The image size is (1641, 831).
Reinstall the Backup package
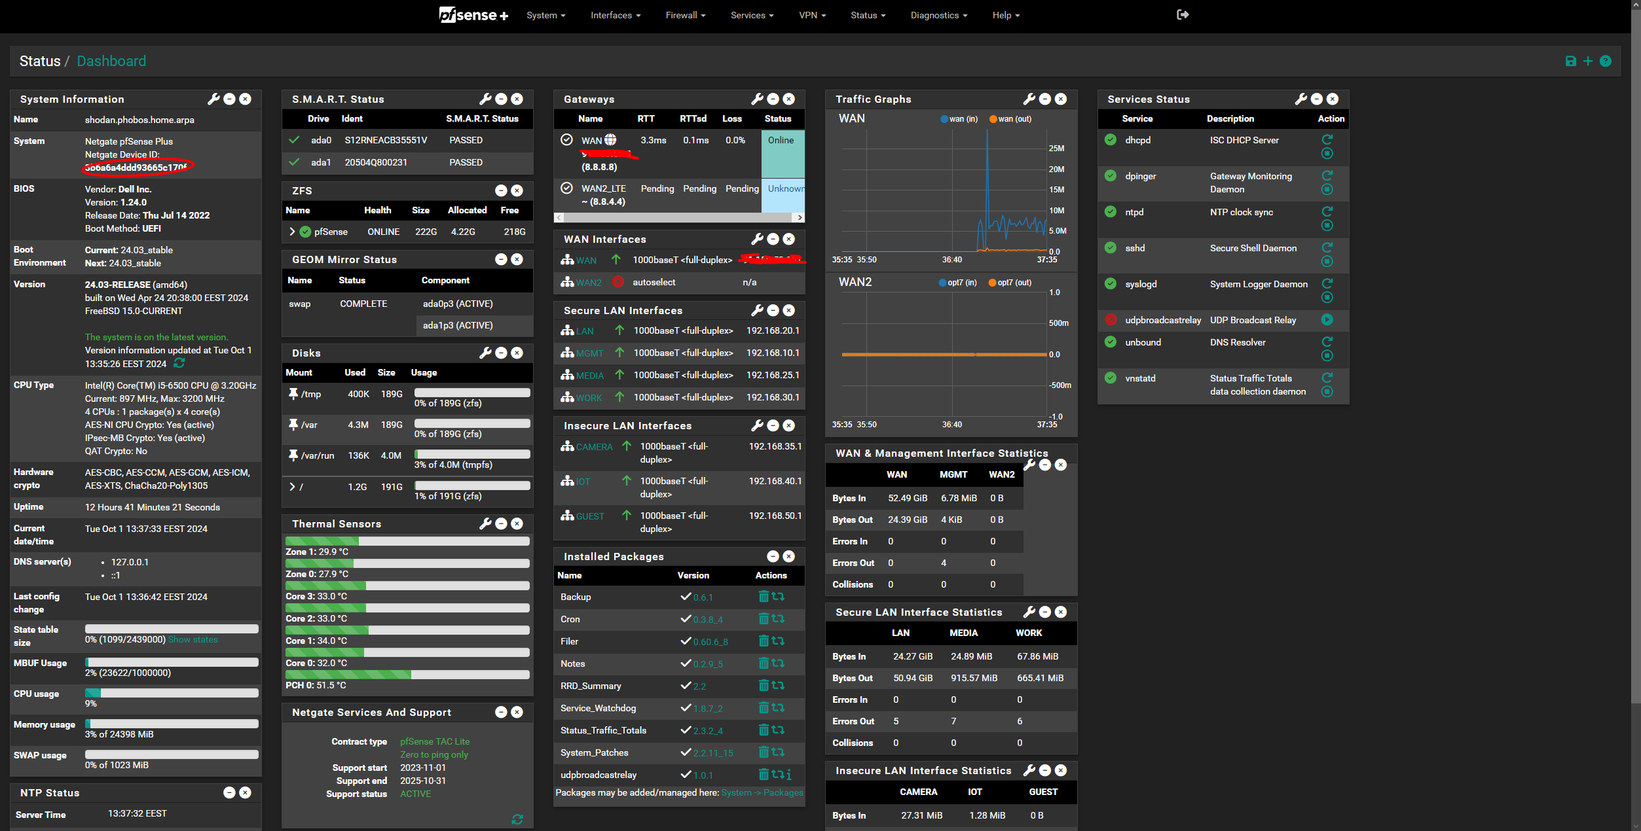(x=778, y=597)
